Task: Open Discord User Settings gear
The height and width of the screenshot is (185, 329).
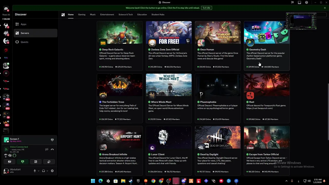Action: pos(52,171)
